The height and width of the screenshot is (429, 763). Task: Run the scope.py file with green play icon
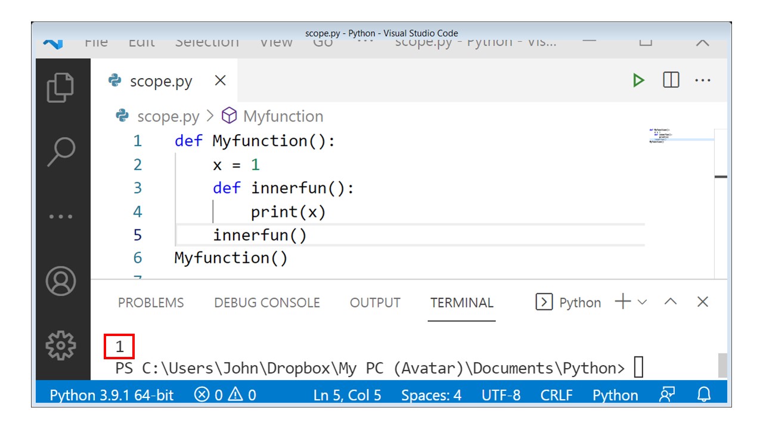coord(638,80)
